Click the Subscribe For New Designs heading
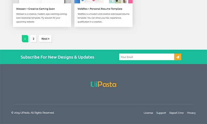Viewport: 207px width, 124px height. (57, 57)
